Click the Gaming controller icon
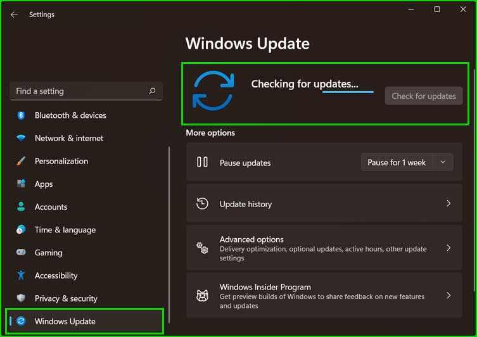The width and height of the screenshot is (477, 337). click(21, 252)
